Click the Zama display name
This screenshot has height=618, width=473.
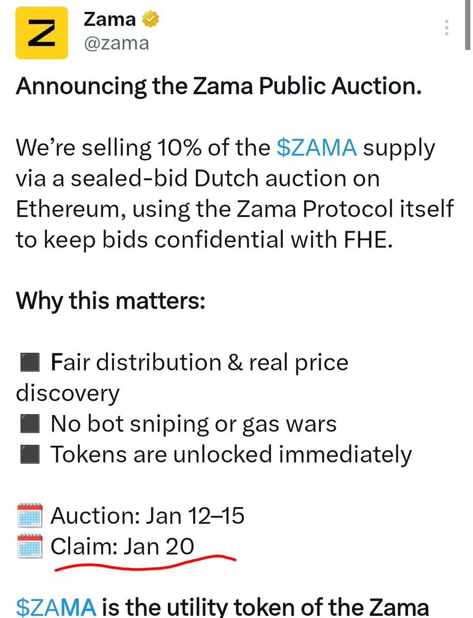click(110, 20)
